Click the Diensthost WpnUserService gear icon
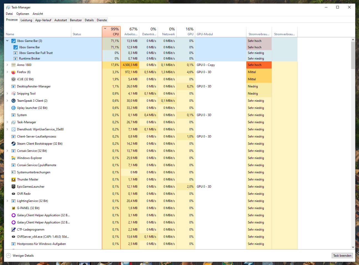The height and width of the screenshot is (265, 359). click(x=13, y=129)
